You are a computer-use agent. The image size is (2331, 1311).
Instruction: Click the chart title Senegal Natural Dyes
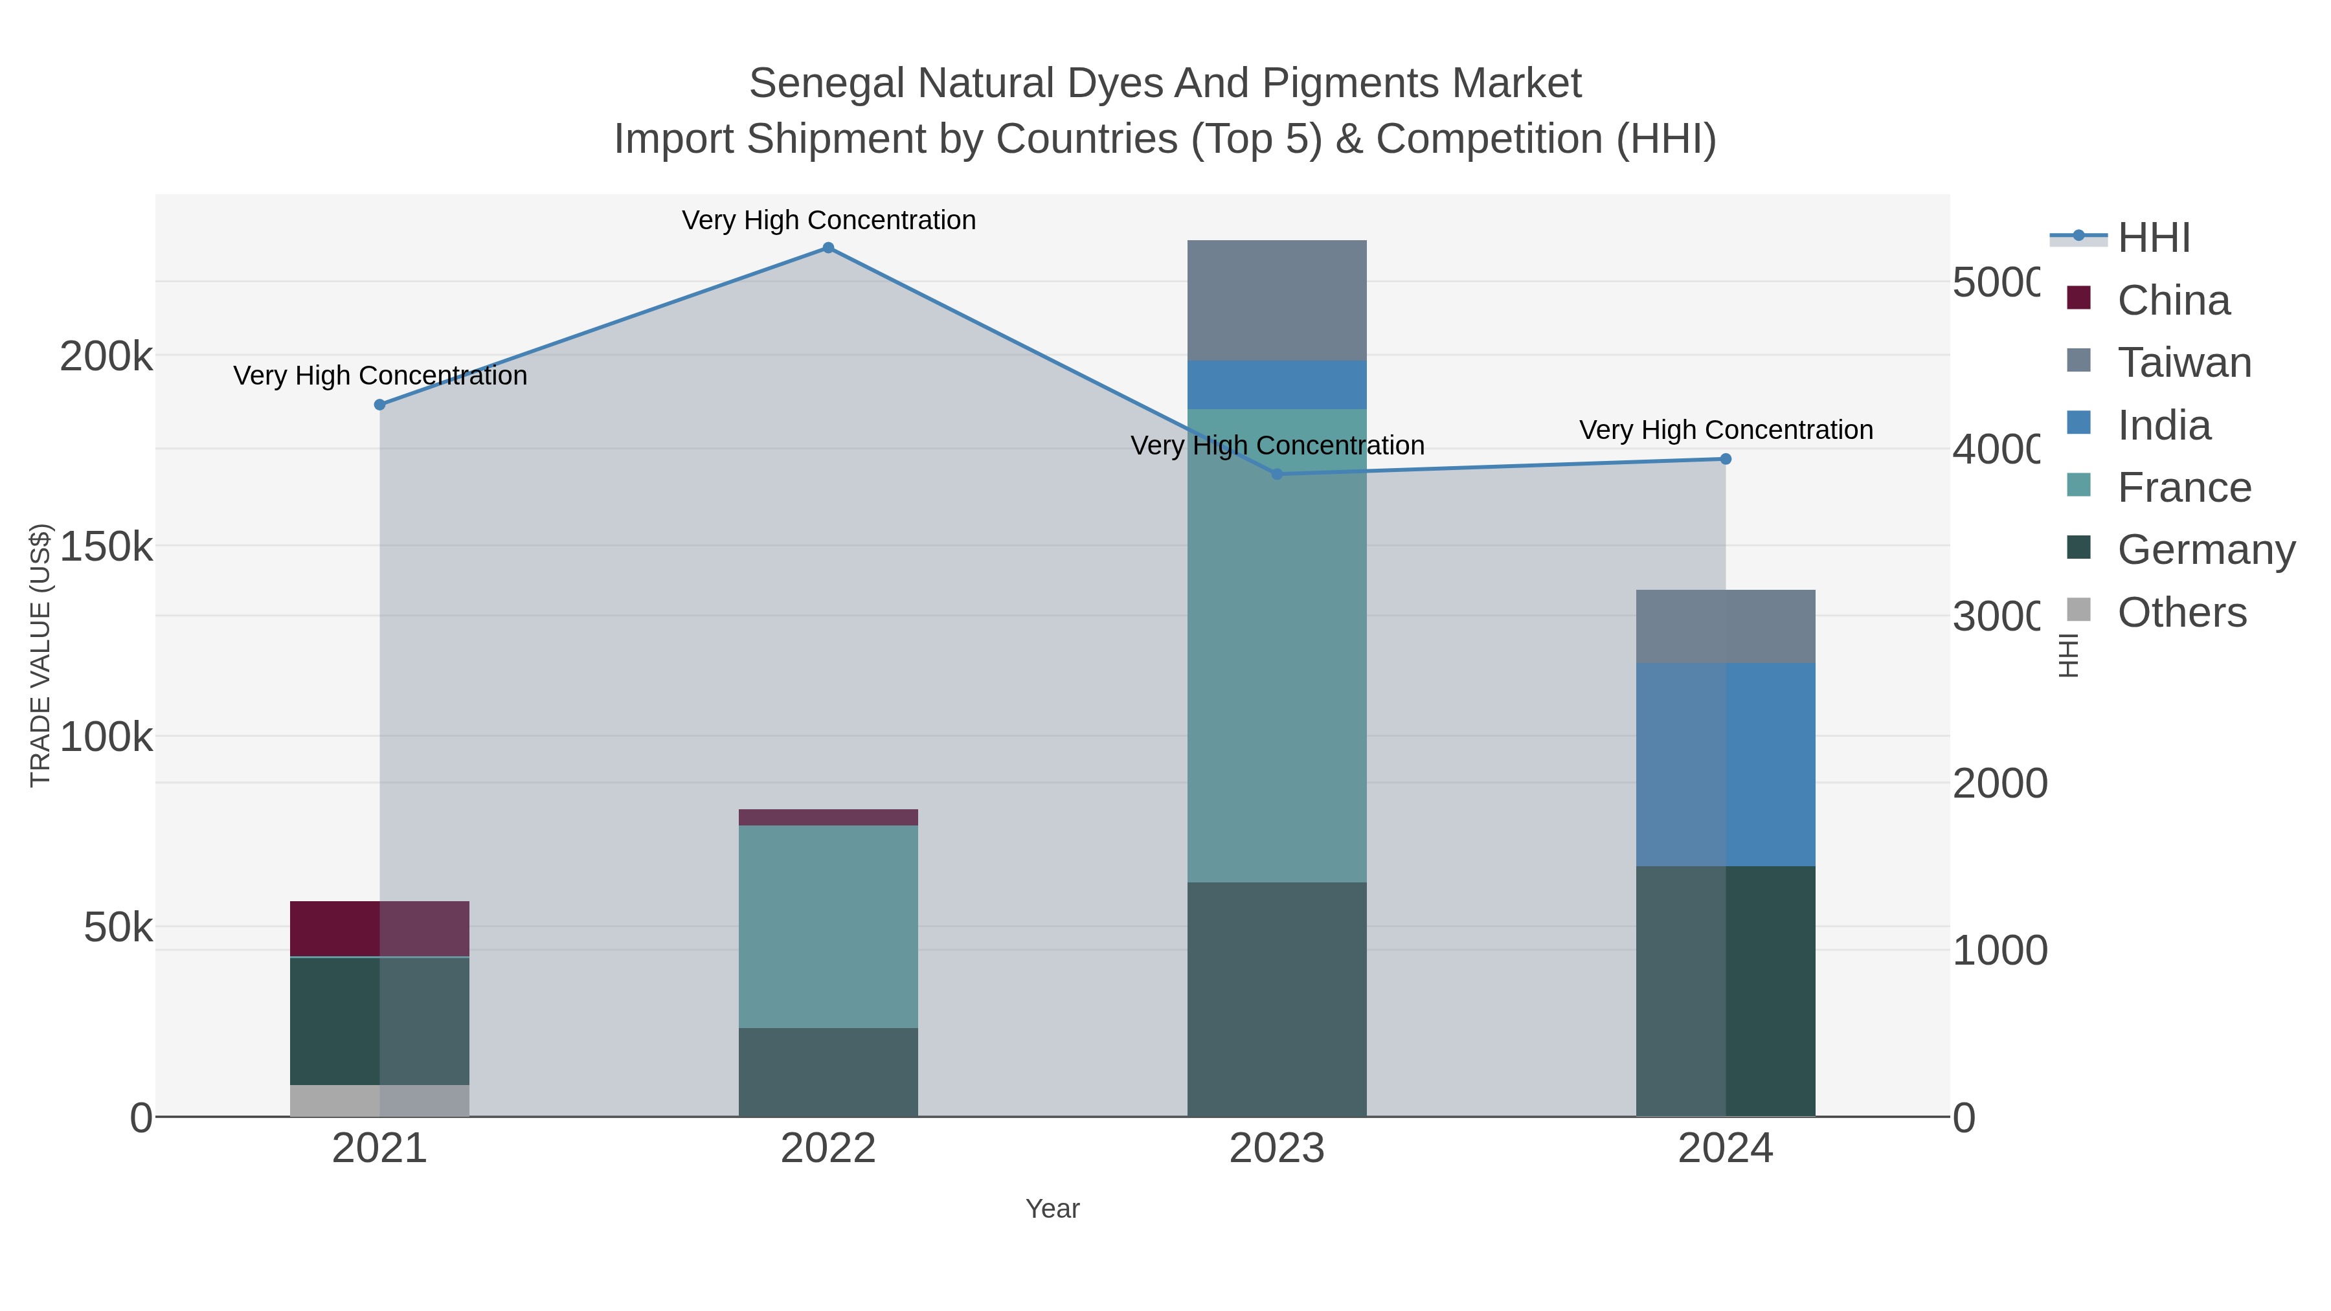[x=1165, y=84]
